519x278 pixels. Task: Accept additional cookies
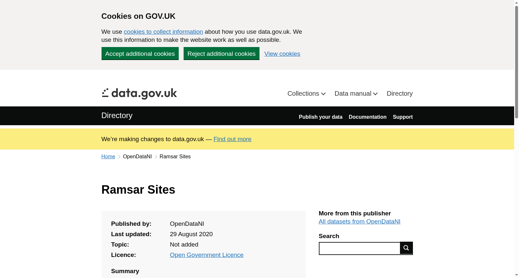(x=140, y=54)
